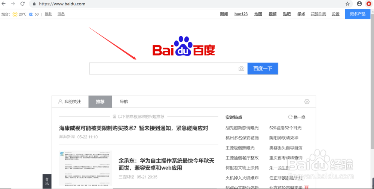Open the 新闻 link
This screenshot has height=189, width=374.
224,14
